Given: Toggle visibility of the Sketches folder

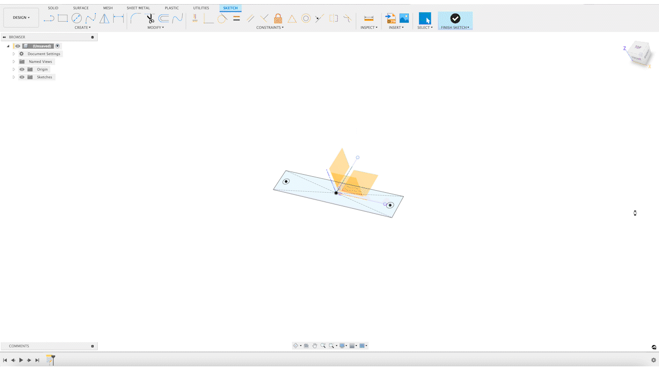Looking at the screenshot, I should 22,77.
